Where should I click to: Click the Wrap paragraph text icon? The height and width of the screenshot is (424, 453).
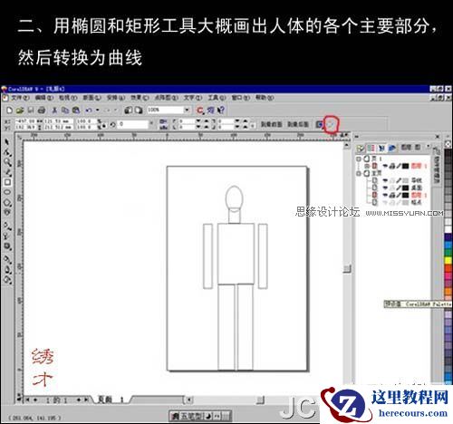pos(319,124)
